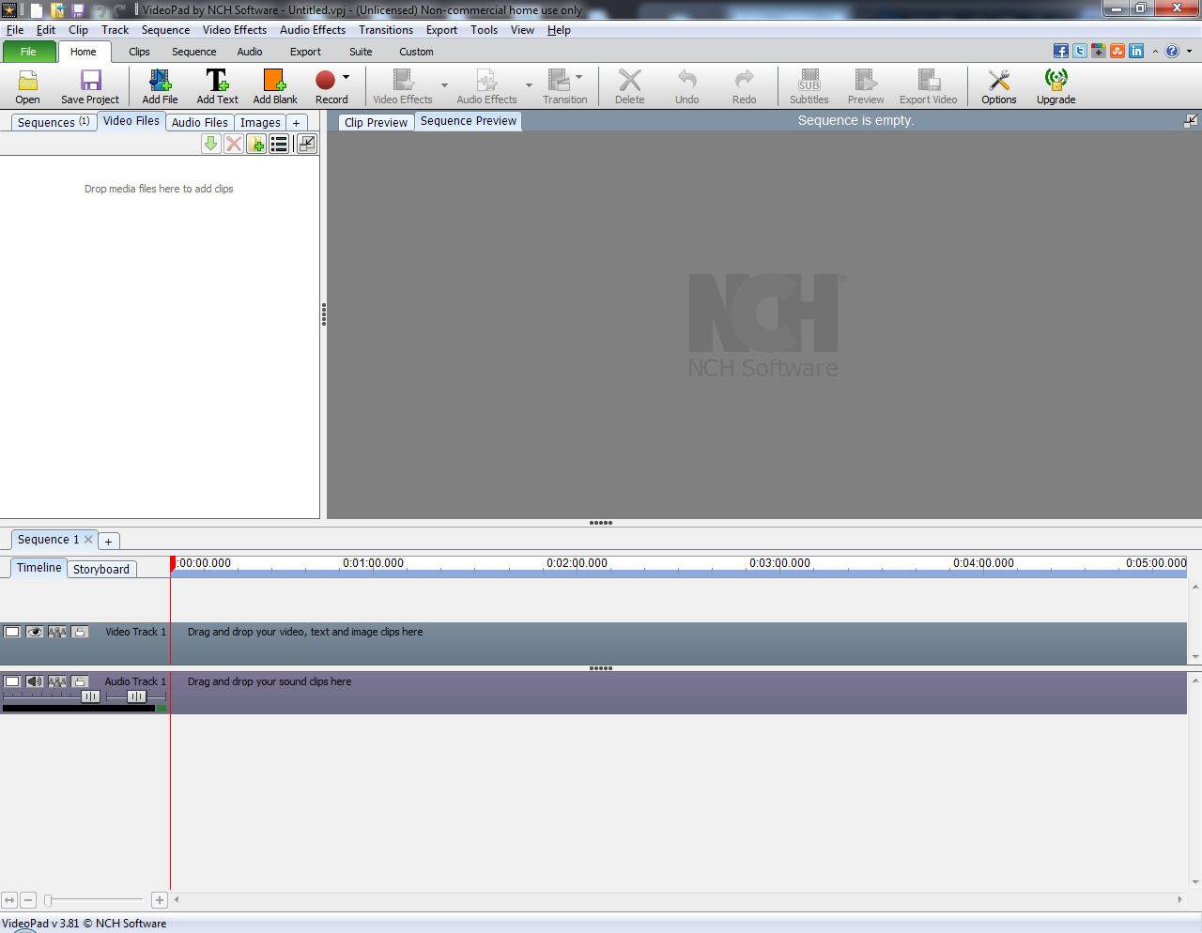1202x933 pixels.
Task: Add a new sequence with the plus tab
Action: tap(108, 541)
